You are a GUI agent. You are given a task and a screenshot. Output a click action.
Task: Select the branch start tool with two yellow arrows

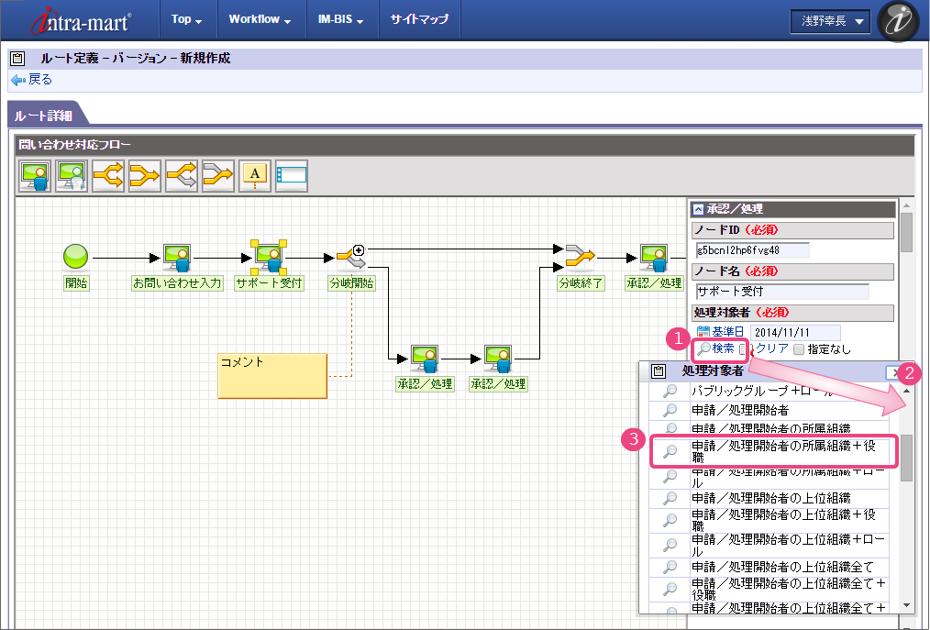click(108, 176)
